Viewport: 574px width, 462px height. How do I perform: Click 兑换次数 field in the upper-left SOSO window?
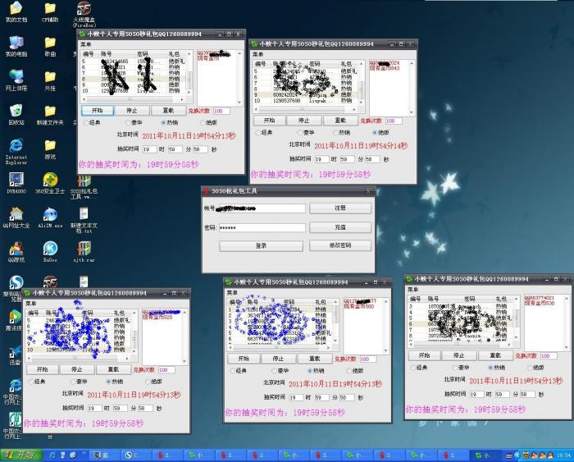(x=221, y=111)
